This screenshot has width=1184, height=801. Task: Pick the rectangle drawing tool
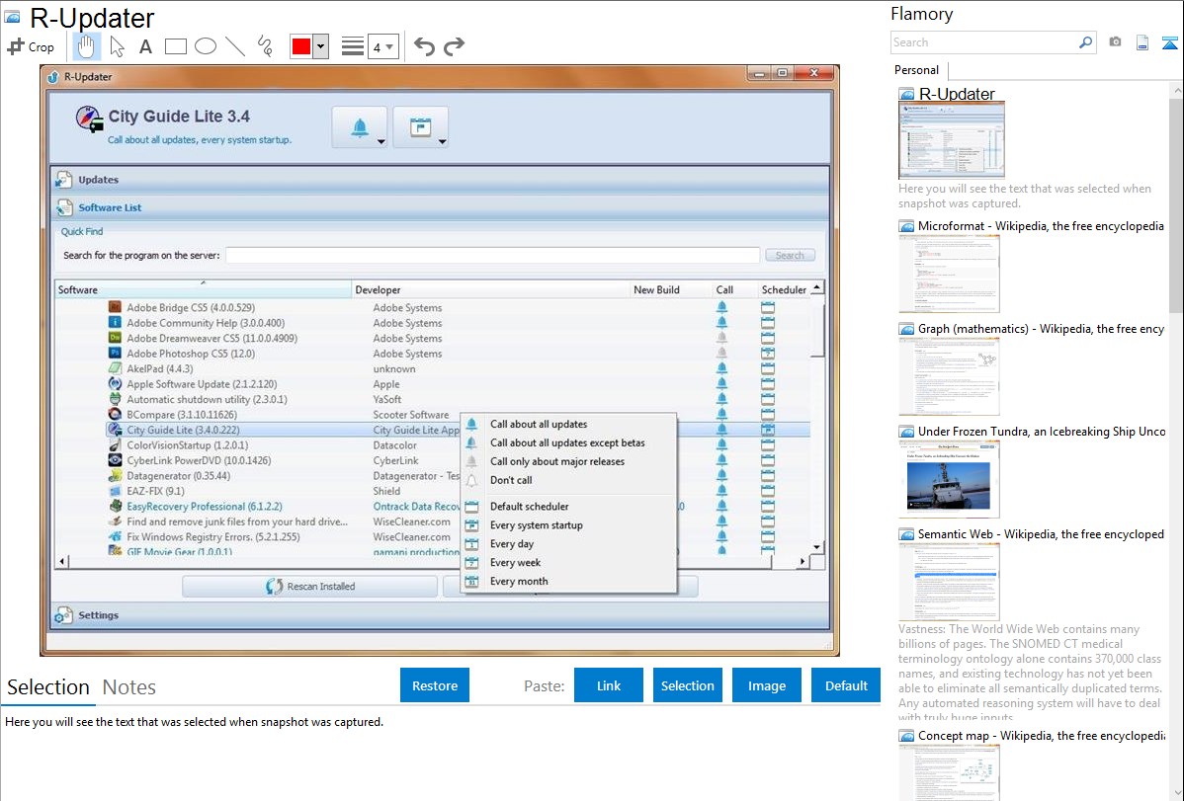click(x=175, y=46)
